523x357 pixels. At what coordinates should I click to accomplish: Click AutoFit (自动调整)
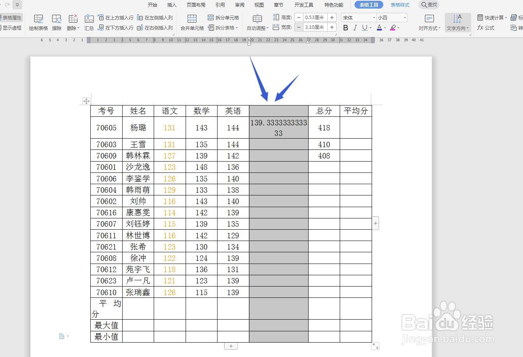[x=257, y=22]
